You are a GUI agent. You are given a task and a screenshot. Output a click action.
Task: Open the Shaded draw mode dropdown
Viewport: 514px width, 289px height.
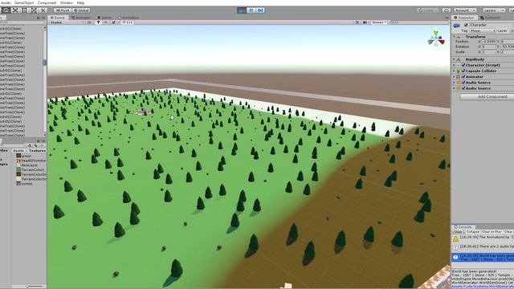coord(66,22)
